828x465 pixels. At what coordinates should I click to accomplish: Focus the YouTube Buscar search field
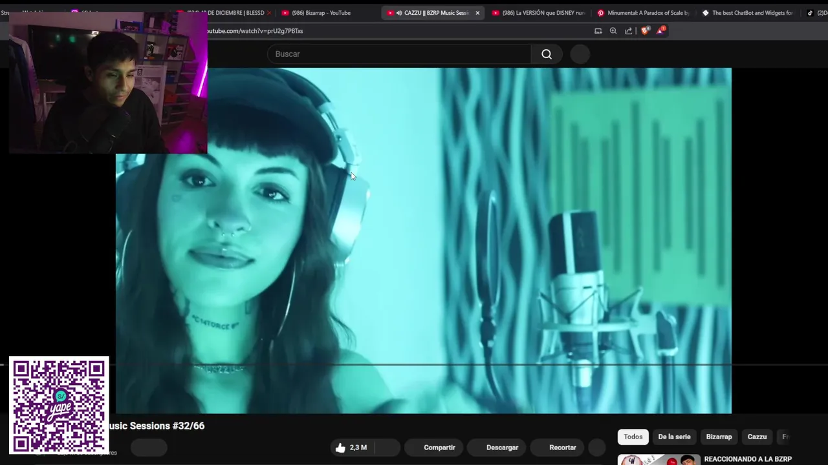click(399, 54)
